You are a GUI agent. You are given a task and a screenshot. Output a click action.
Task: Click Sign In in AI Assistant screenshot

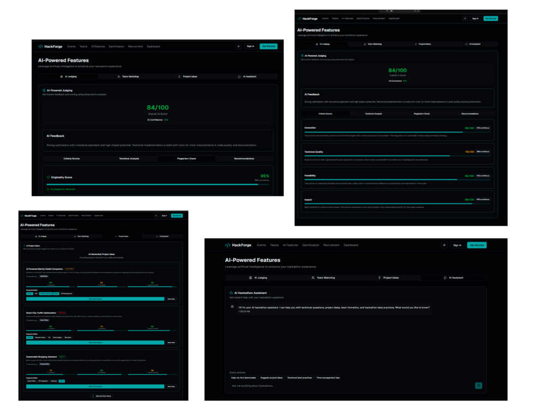(x=457, y=245)
